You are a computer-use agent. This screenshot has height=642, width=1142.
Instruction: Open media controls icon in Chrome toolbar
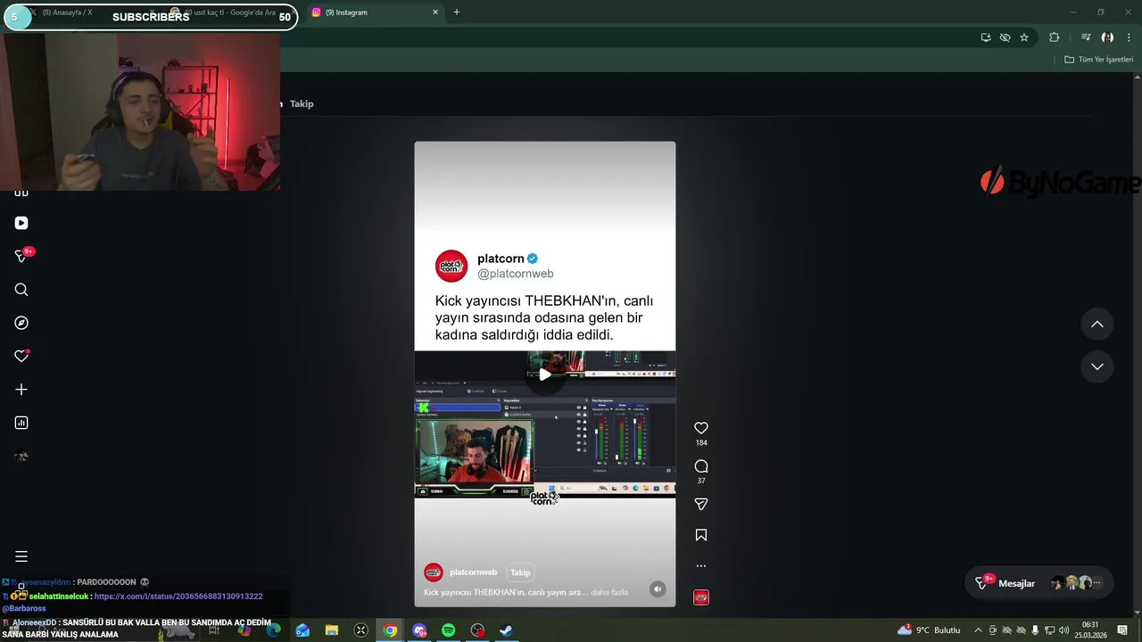click(1086, 37)
